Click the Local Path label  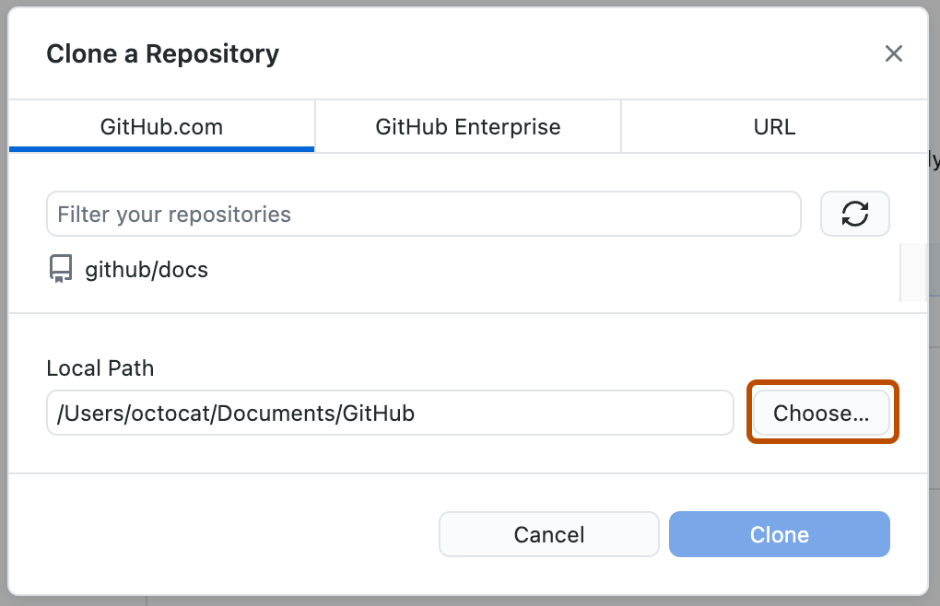point(100,367)
